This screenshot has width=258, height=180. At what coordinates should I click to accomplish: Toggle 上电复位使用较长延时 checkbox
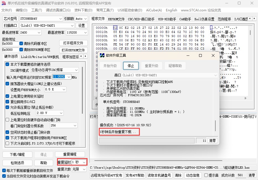pyautogui.click(x=7, y=96)
